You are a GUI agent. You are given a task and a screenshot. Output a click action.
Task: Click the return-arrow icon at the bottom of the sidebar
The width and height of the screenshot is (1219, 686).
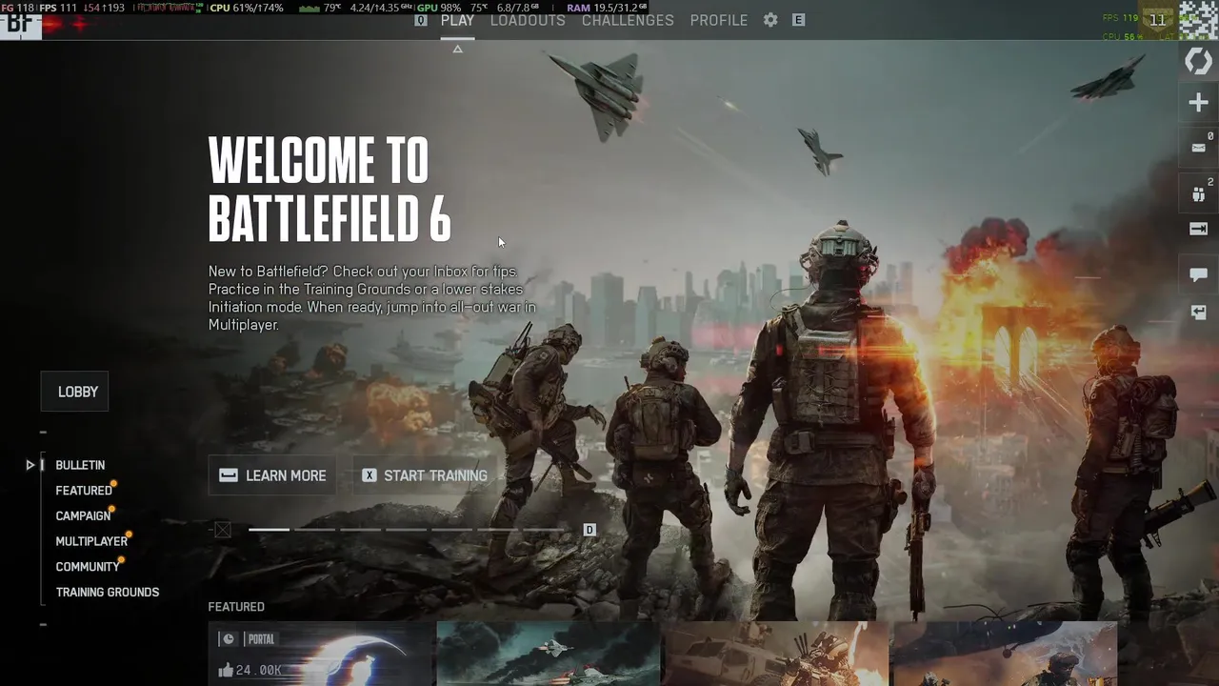coord(1198,313)
